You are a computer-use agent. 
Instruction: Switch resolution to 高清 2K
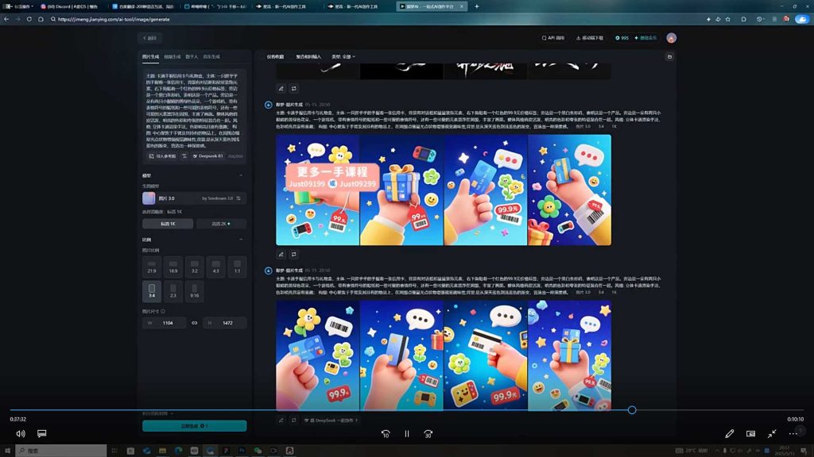221,223
